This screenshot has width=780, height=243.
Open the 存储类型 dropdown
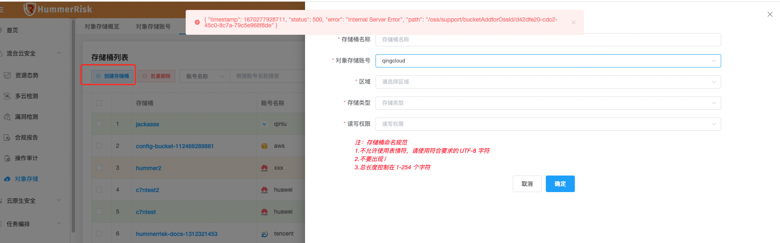click(548, 103)
